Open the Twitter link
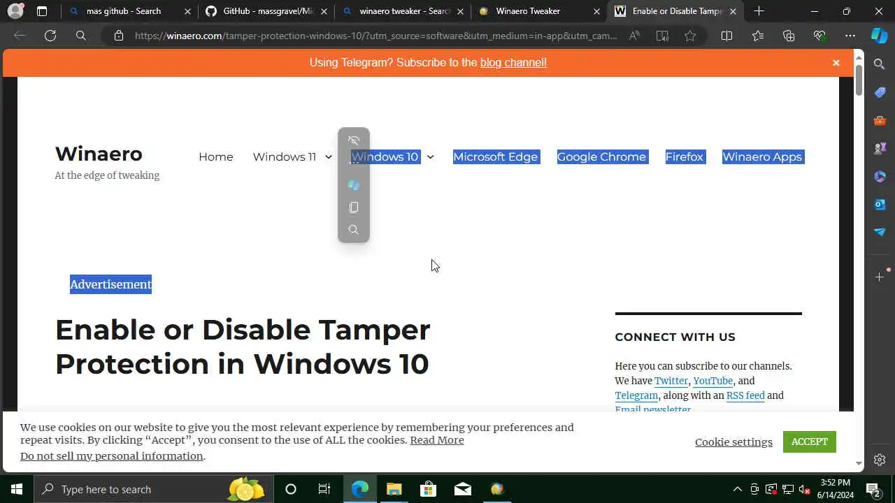895x503 pixels. tap(671, 381)
